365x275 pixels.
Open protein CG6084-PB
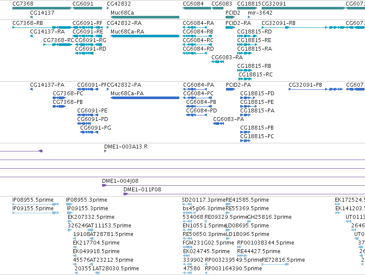(x=201, y=102)
